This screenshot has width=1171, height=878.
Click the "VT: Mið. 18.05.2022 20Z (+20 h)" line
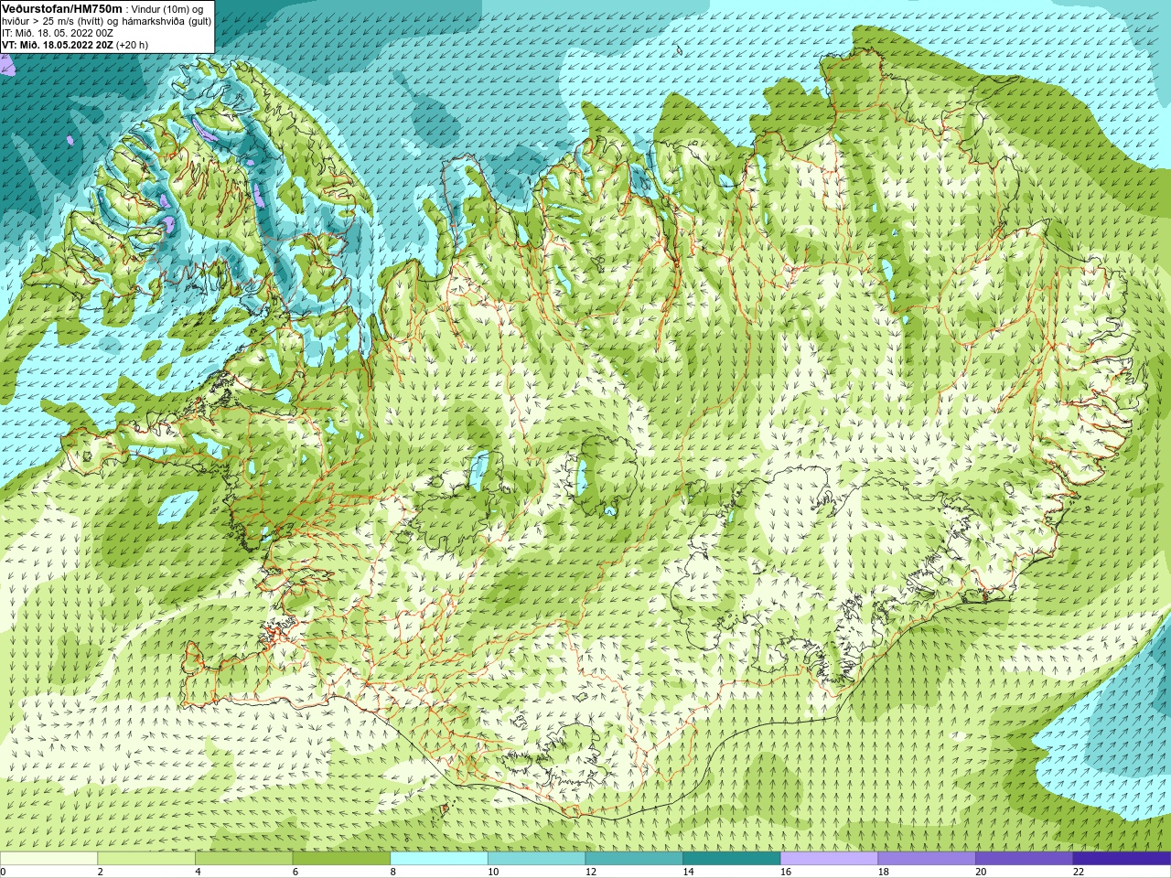point(75,45)
